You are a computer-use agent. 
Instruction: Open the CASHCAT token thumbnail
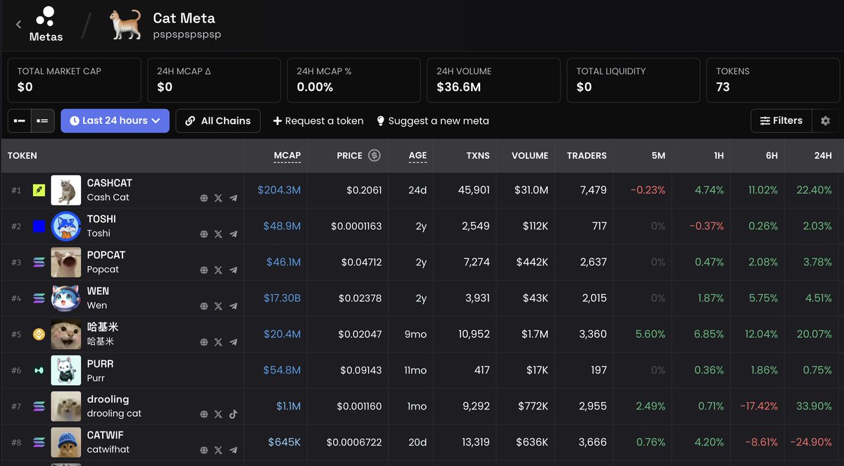(65, 190)
